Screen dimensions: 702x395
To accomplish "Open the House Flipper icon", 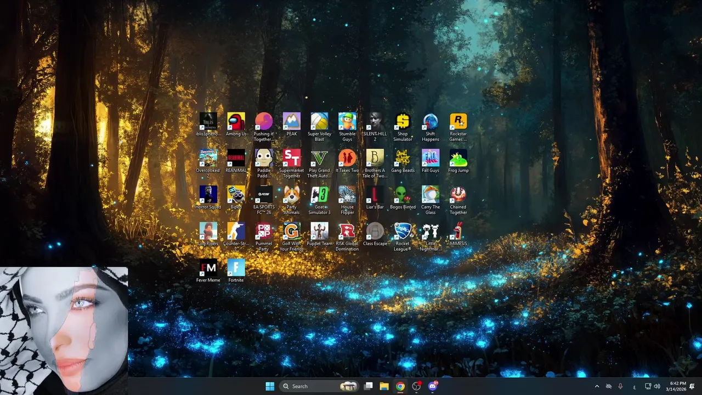I will 347,201.
